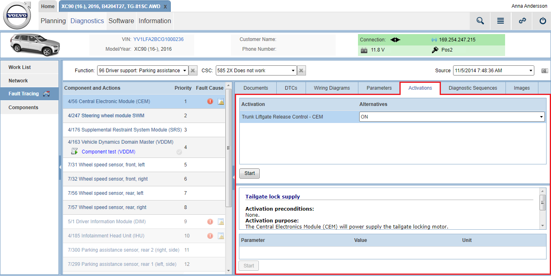This screenshot has height=276, width=551.
Task: Click the VIN number link
Action: tap(158, 39)
